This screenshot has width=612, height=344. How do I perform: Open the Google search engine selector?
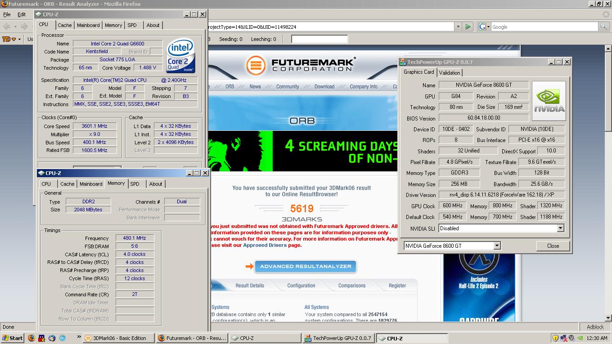tap(484, 27)
